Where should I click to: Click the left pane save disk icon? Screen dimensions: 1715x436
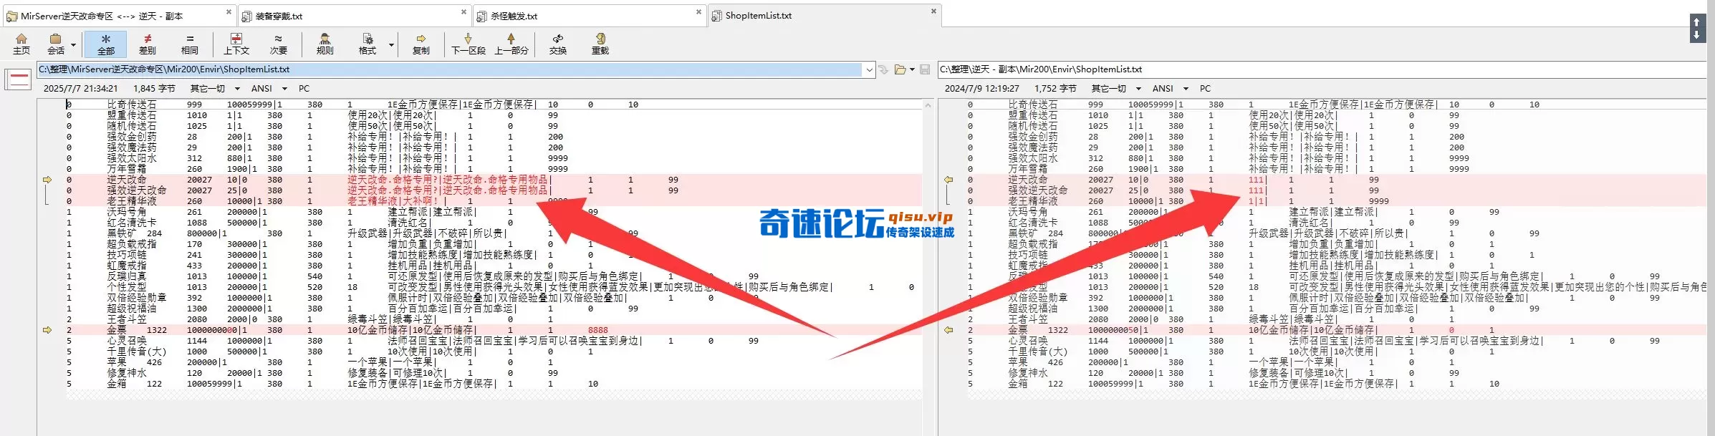coord(925,69)
